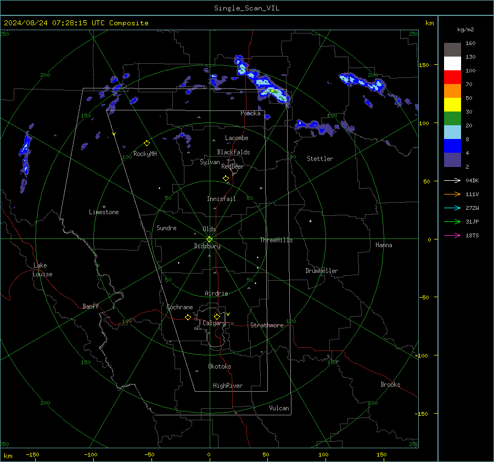Image resolution: width=494 pixels, height=462 pixels.
Task: Click the white 100-130 legend swatch
Action: click(x=452, y=63)
